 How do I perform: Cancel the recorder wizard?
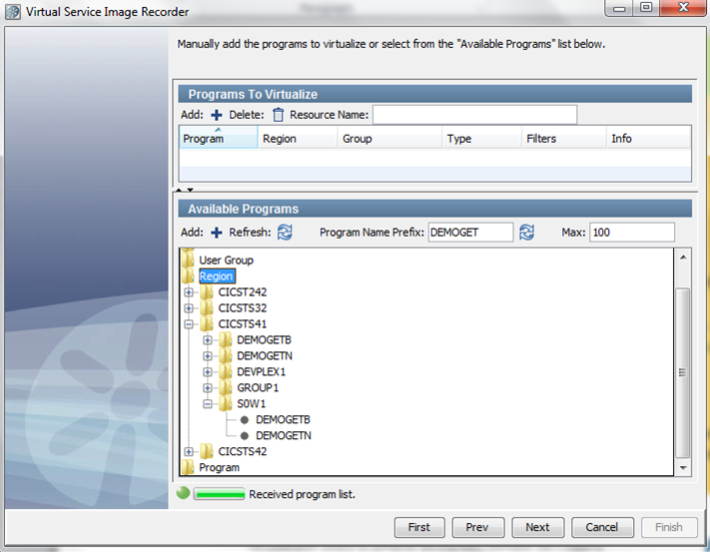(602, 527)
